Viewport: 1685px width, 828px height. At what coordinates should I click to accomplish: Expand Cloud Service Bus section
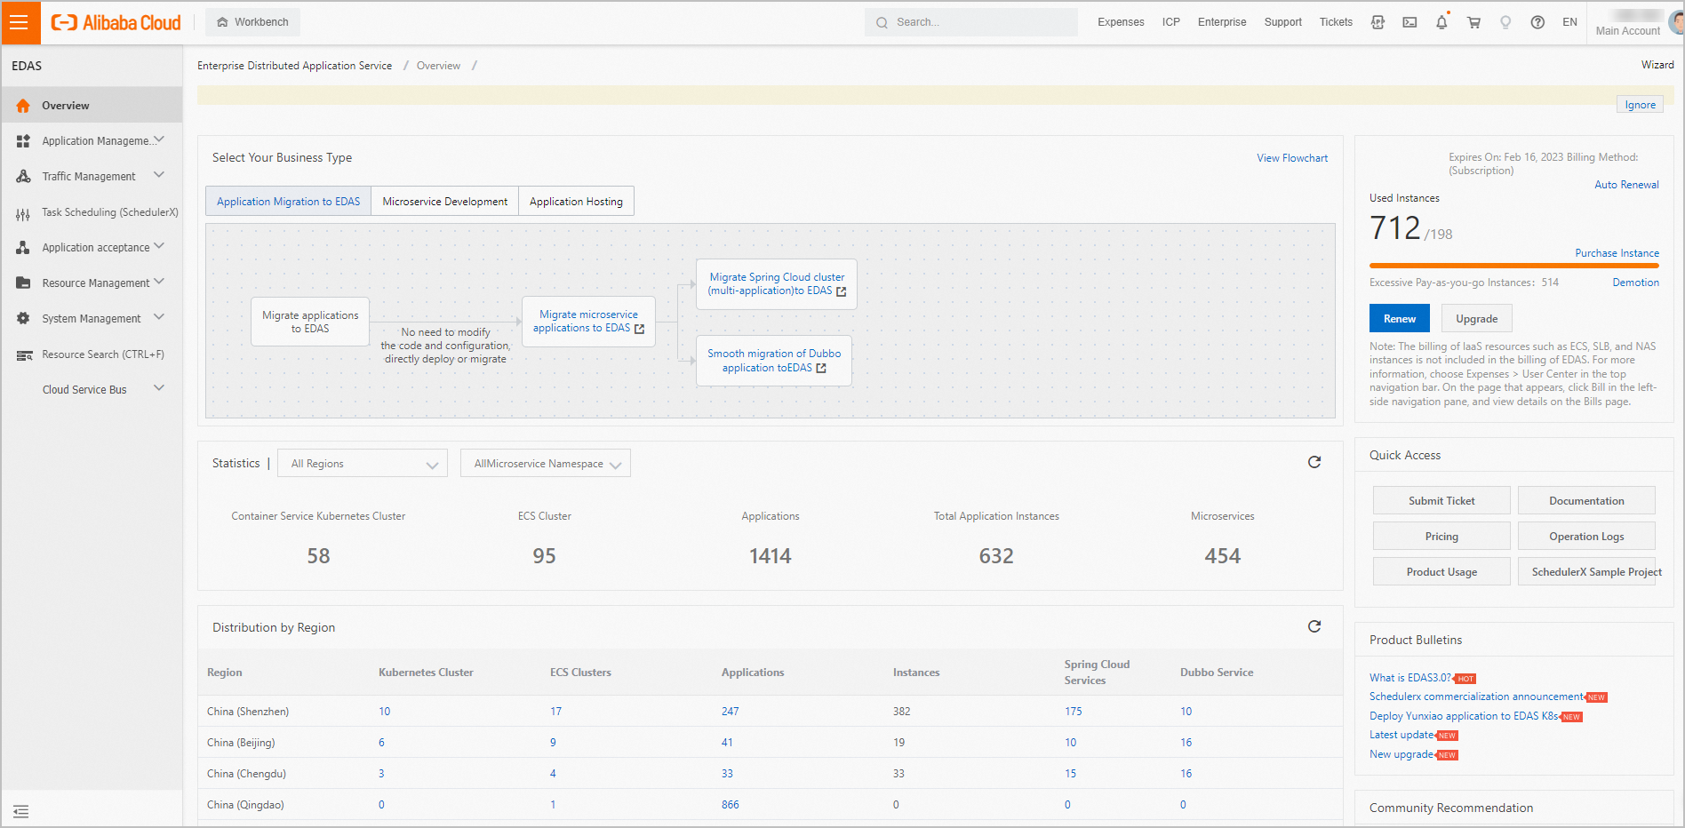tap(86, 390)
